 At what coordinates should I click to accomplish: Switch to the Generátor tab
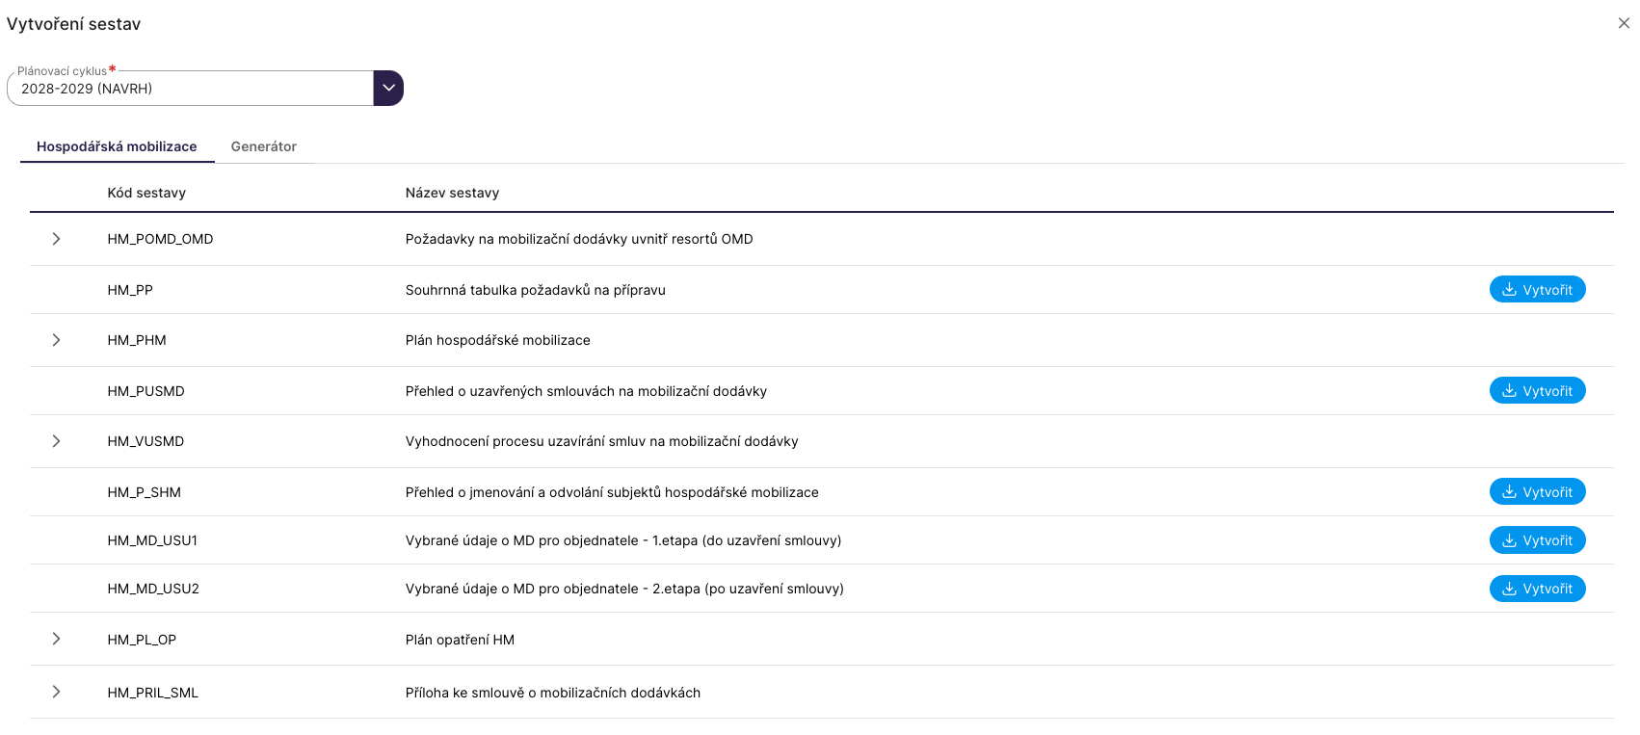263,146
